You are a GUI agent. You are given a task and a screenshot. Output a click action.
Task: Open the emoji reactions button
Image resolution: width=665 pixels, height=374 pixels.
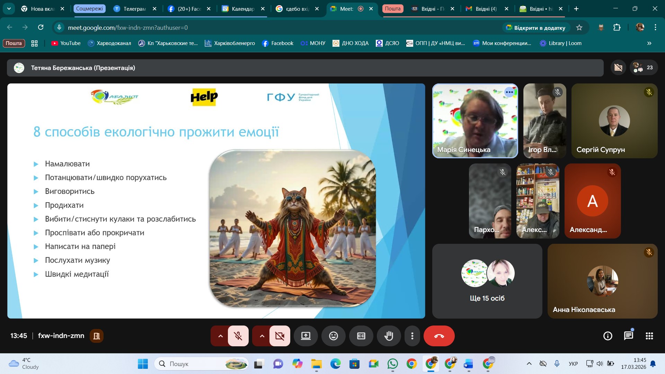(333, 336)
